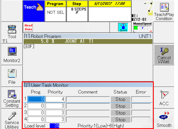Click the Stop status of task 4
The image size is (178, 129).
tap(121, 119)
